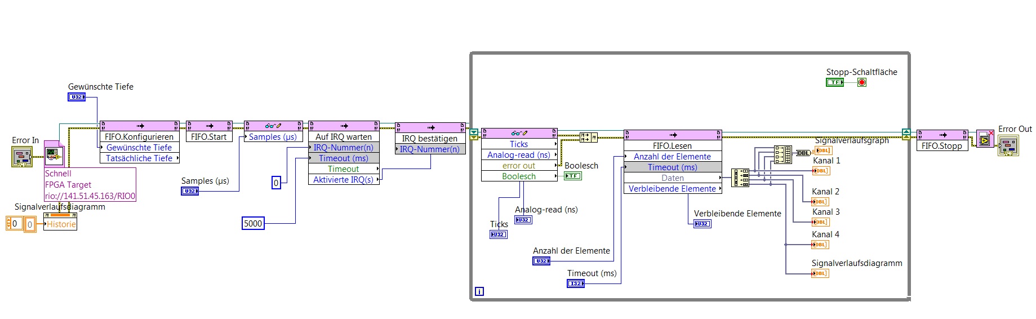The width and height of the screenshot is (1036, 319).
Task: Select the Analog-read (ns) U32 indicator terminal
Action: click(x=523, y=220)
